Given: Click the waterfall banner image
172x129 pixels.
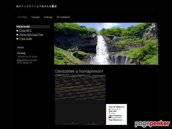Looking at the screenshot, I should pyautogui.click(x=106, y=44).
